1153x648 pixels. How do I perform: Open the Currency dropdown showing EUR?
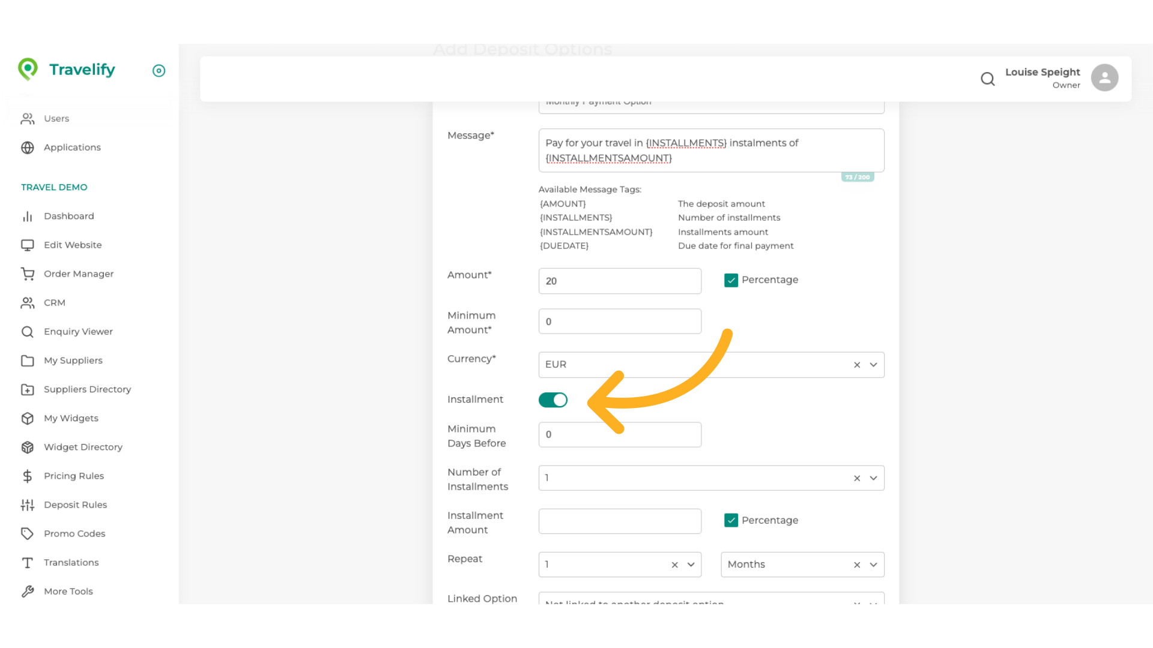coord(873,364)
